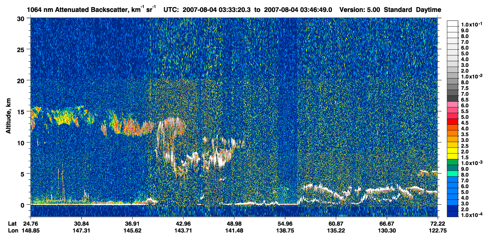Click latitude value '36.91'
486x249 pixels.
coord(132,223)
